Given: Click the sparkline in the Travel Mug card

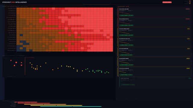Looking at the screenshot, I should (x=124, y=13).
